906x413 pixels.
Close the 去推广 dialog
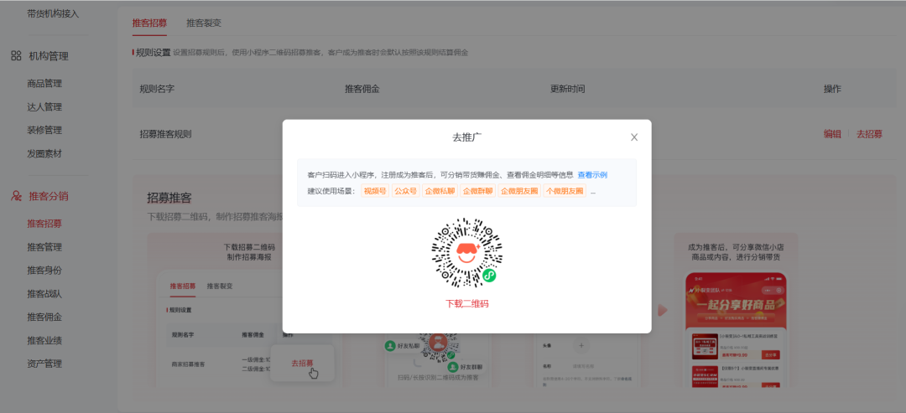634,137
